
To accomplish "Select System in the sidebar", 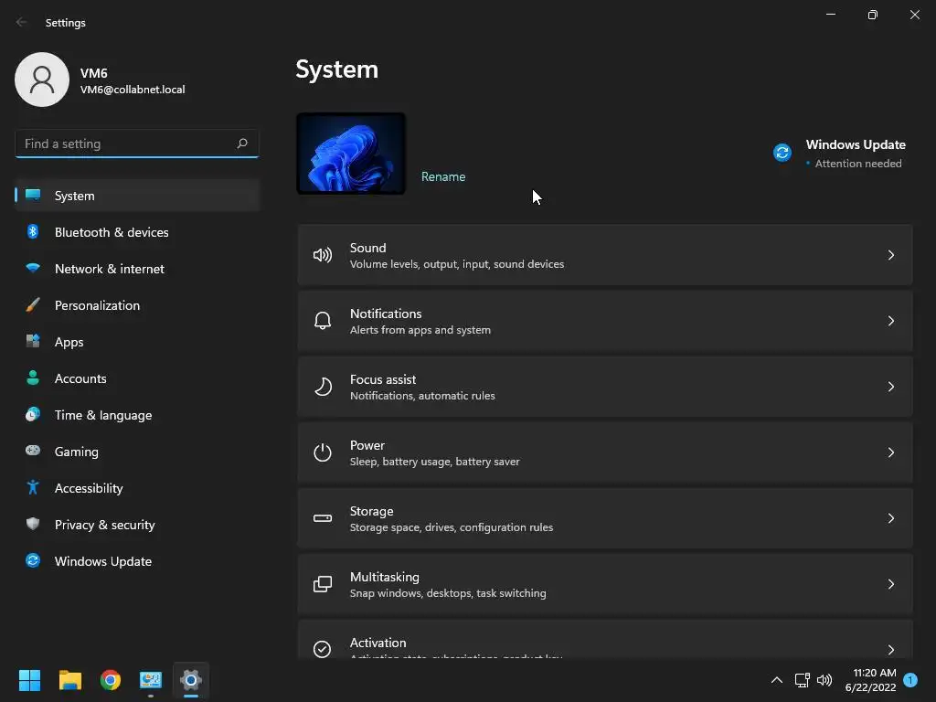I will click(137, 196).
